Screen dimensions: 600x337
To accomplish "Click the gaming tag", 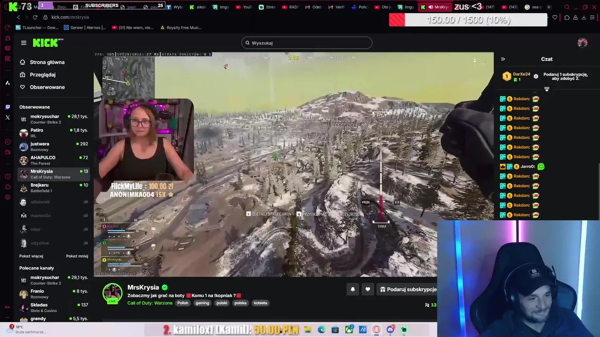I will click(x=202, y=303).
